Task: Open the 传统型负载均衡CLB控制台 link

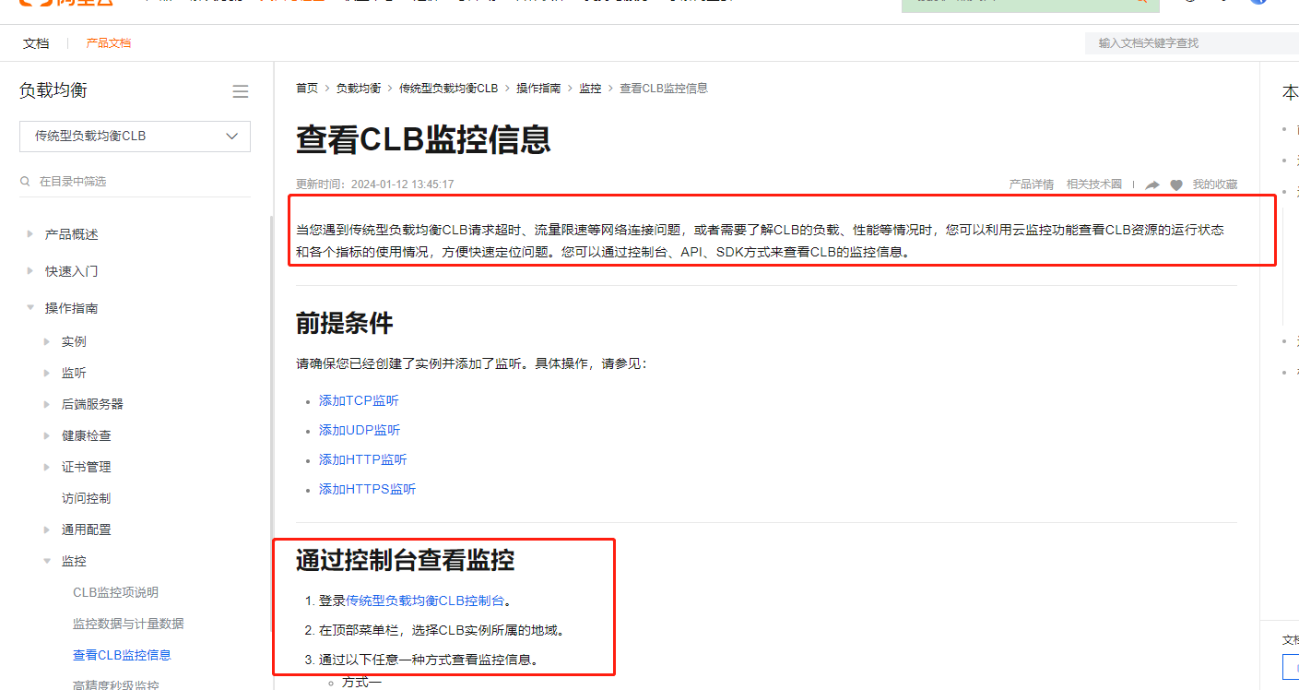Action: pos(425,601)
